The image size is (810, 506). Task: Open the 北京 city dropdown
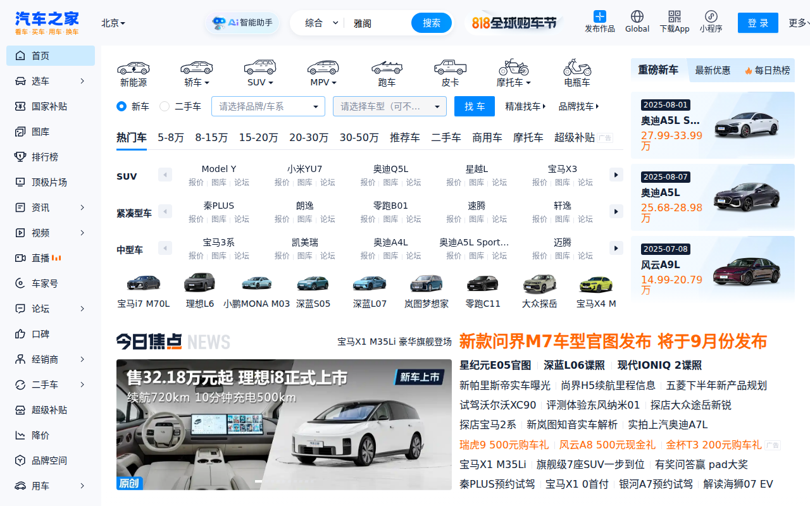point(113,23)
